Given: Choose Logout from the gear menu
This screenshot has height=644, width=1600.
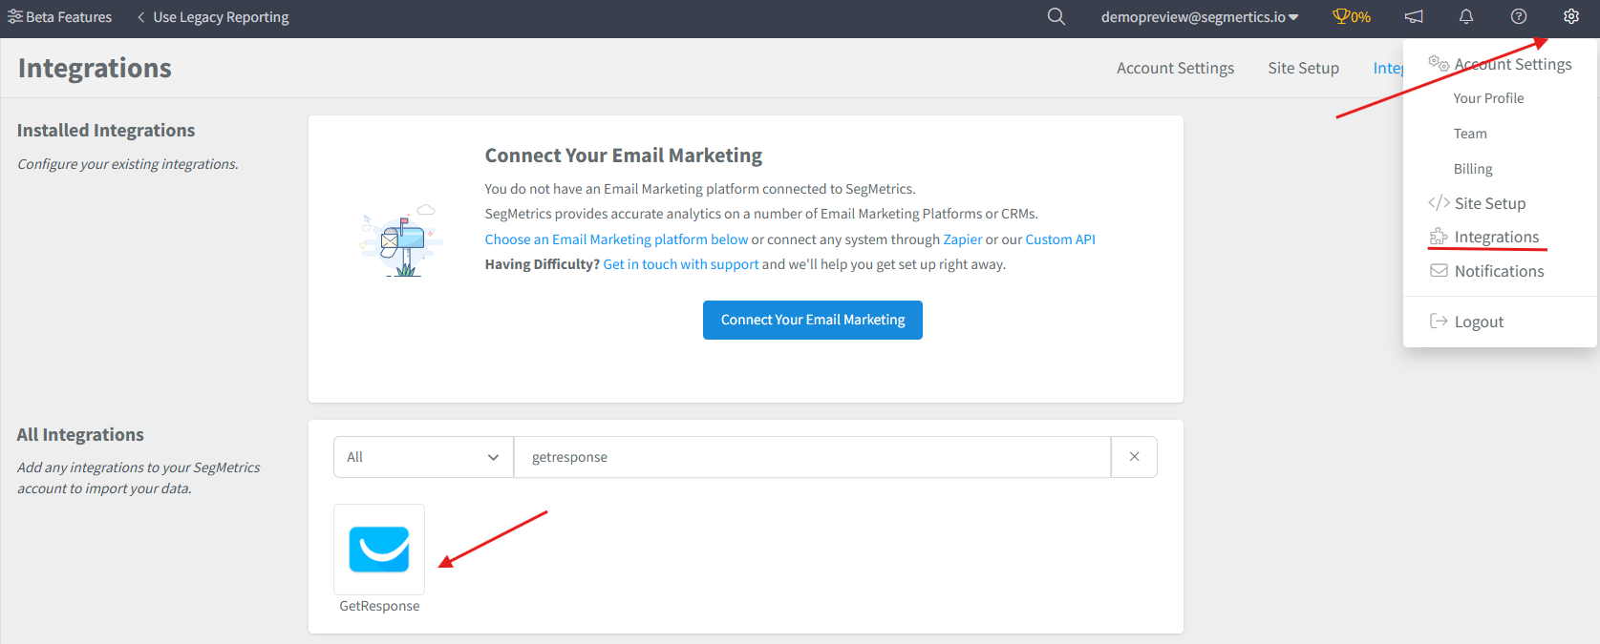Looking at the screenshot, I should coord(1466,322).
